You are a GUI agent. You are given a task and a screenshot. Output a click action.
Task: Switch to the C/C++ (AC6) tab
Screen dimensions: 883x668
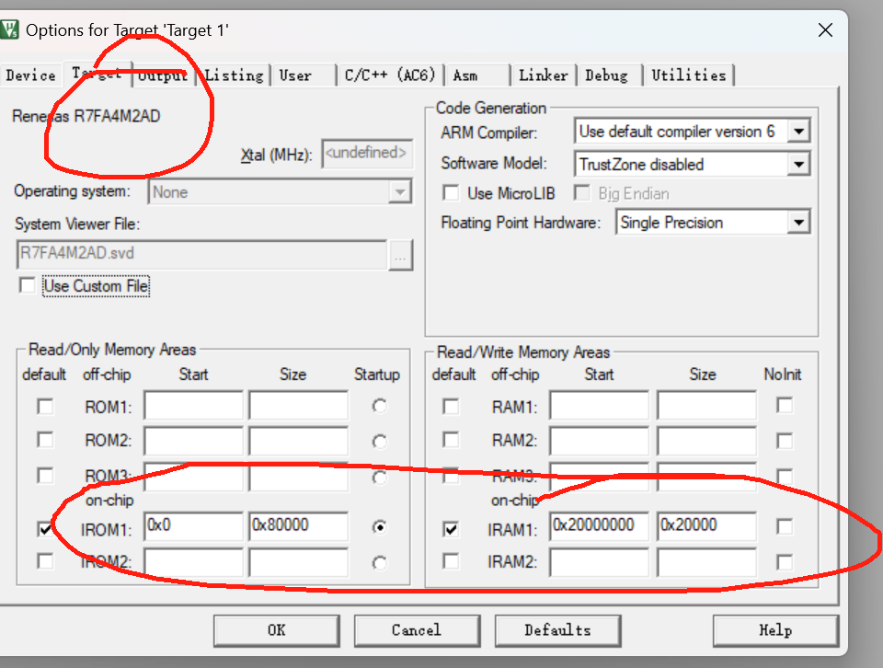[x=390, y=75]
